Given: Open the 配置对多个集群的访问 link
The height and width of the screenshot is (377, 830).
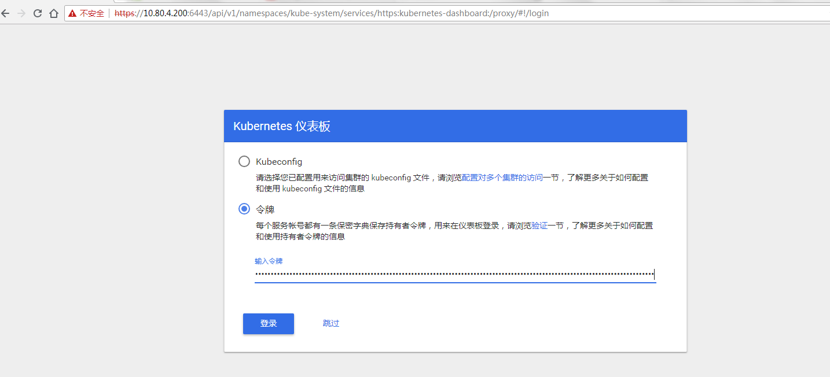Looking at the screenshot, I should tap(502, 178).
